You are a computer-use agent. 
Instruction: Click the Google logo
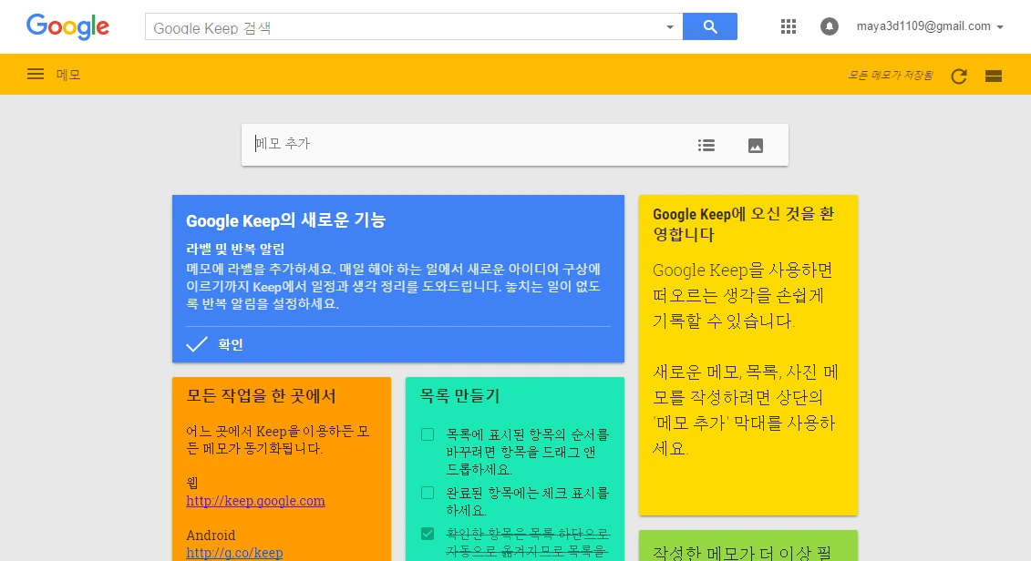tap(67, 27)
